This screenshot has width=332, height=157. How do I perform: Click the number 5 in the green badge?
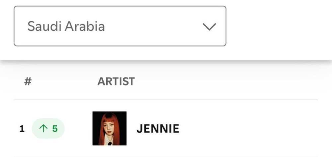pyautogui.click(x=55, y=129)
